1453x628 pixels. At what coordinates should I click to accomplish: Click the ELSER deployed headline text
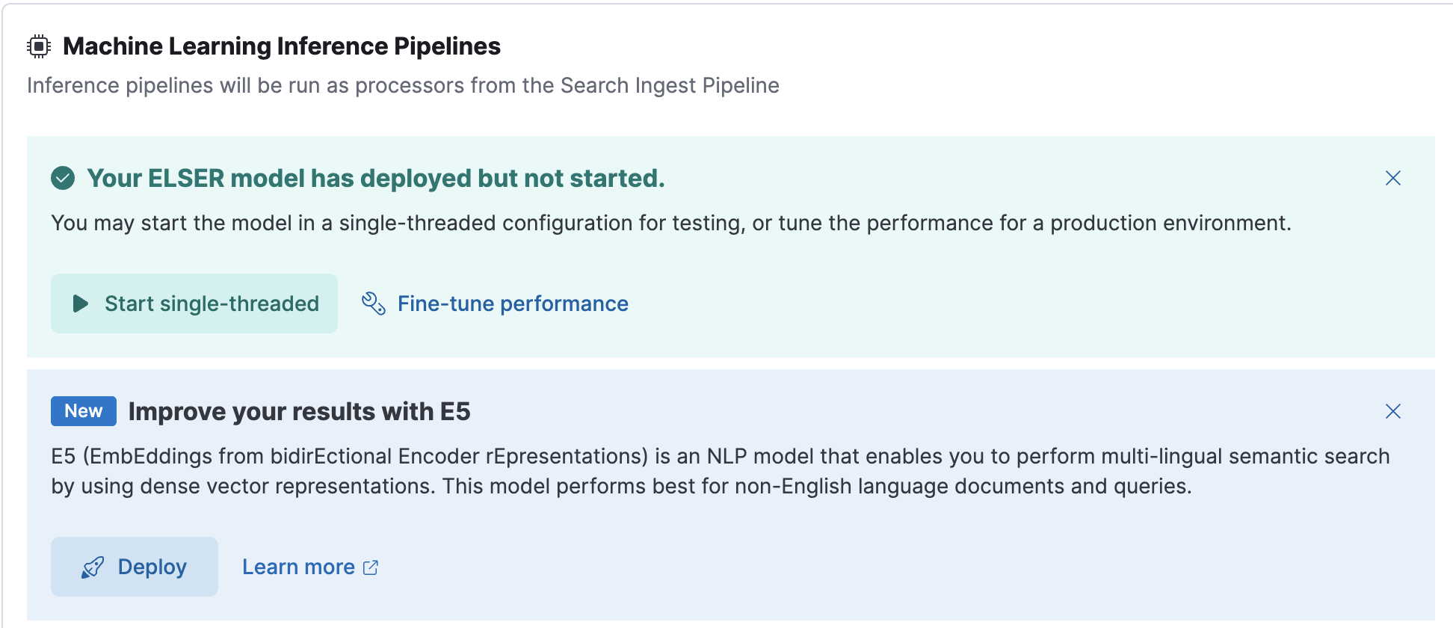point(376,178)
